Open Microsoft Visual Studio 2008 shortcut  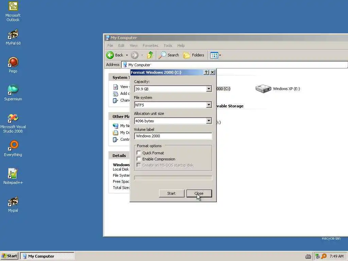tap(13, 123)
